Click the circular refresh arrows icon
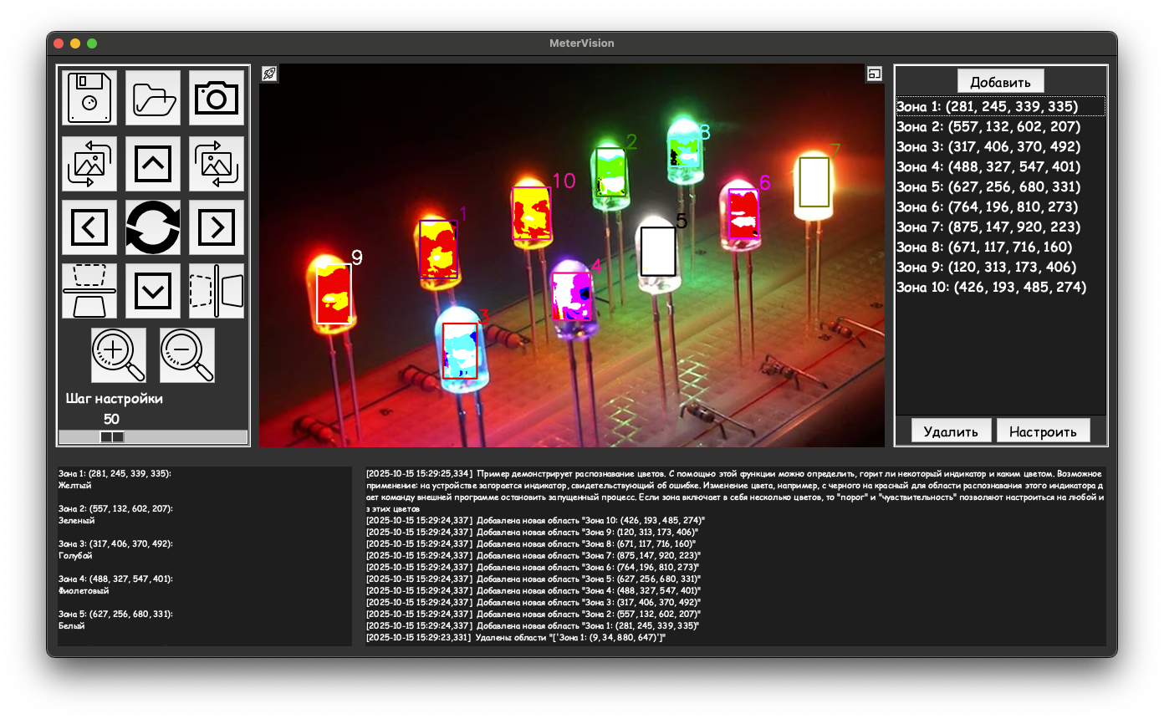Viewport: 1164px width, 719px height. coord(153,227)
